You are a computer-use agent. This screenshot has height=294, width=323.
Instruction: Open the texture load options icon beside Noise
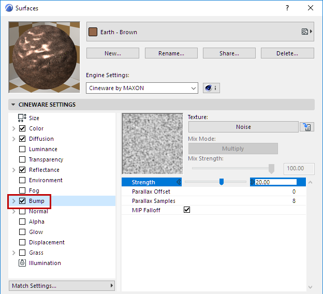coord(306,127)
